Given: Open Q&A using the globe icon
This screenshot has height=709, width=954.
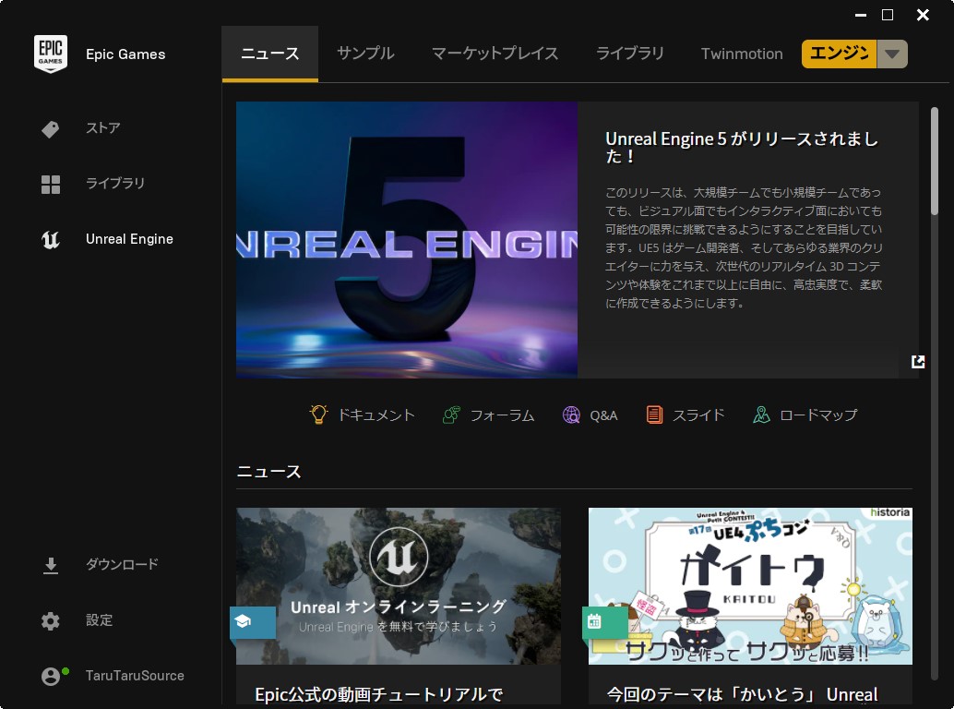Looking at the screenshot, I should click(571, 415).
